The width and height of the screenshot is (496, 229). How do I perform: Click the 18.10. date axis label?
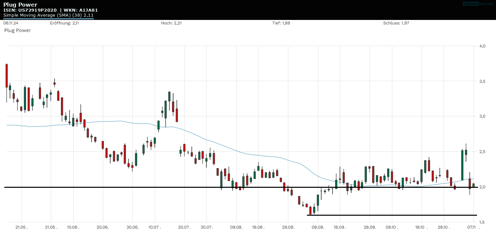tap(422, 227)
